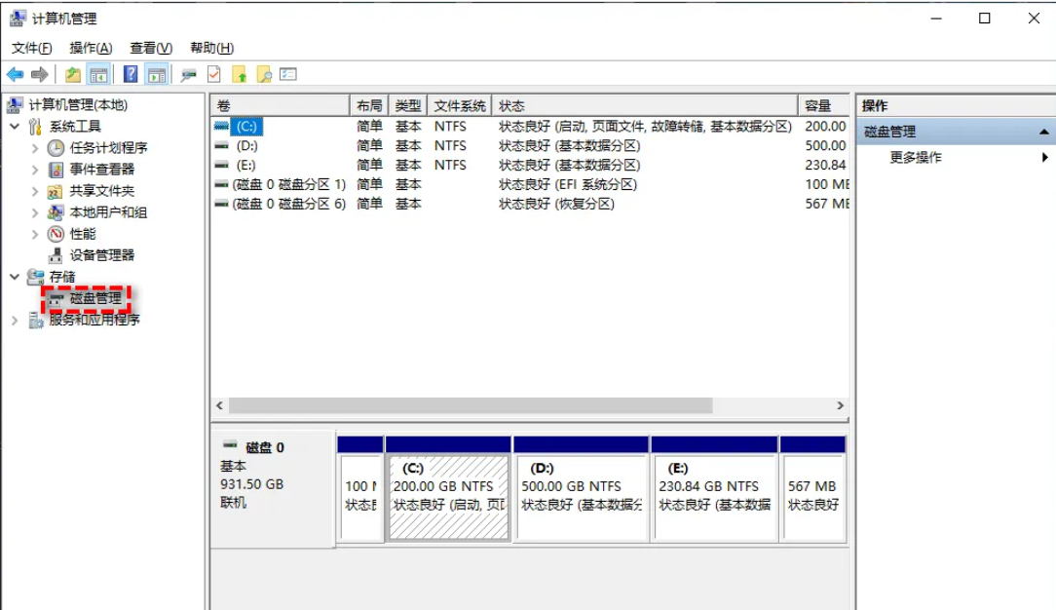Open the 帮助(H) menu
This screenshot has width=1056, height=610.
pyautogui.click(x=211, y=48)
